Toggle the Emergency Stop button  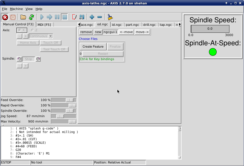(5, 17)
